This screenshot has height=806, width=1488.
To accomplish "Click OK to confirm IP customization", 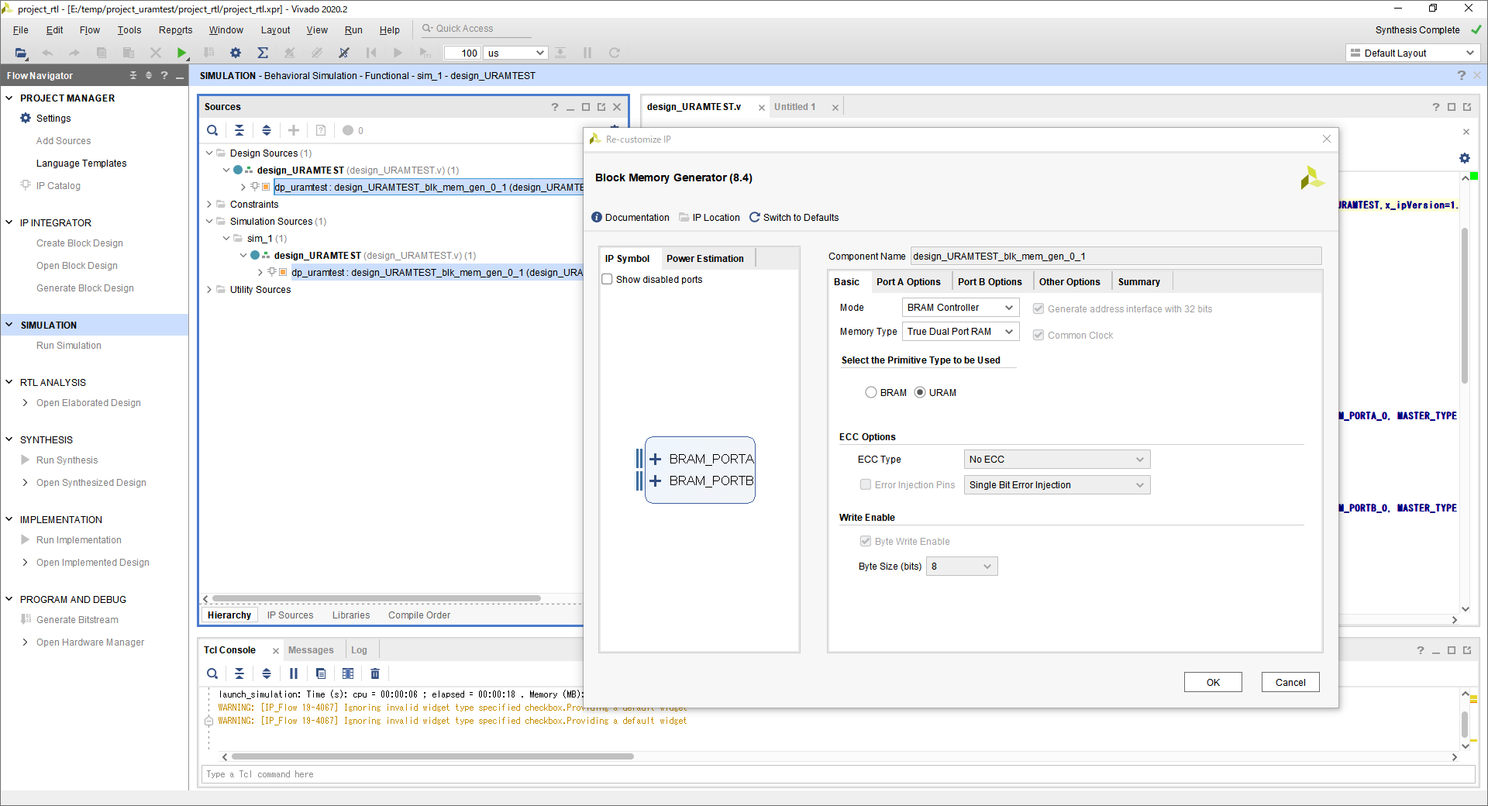I will (x=1213, y=682).
